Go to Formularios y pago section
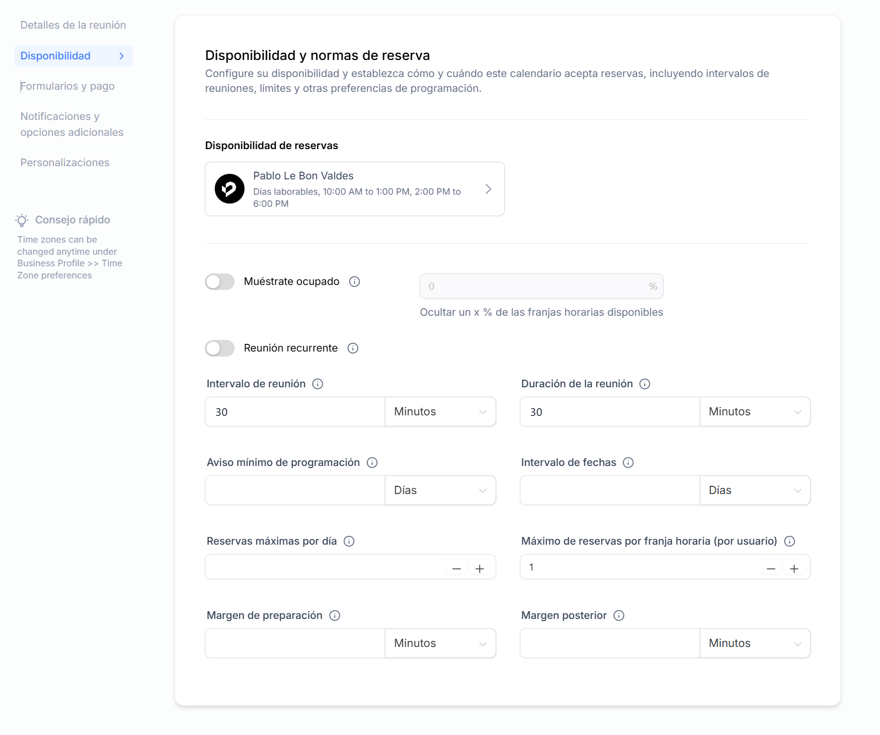The height and width of the screenshot is (735, 880). [x=68, y=86]
